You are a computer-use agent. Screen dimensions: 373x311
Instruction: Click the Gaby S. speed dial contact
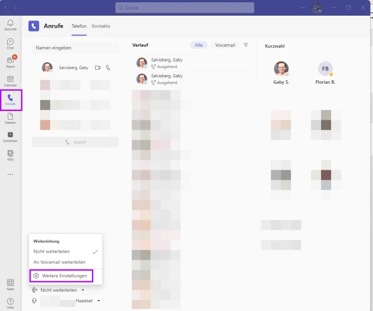(x=281, y=72)
